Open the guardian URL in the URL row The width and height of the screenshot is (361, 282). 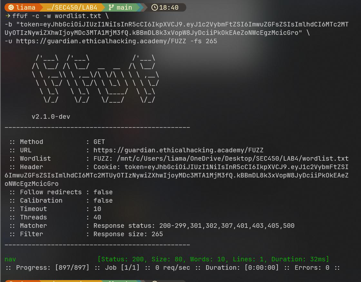(178, 150)
